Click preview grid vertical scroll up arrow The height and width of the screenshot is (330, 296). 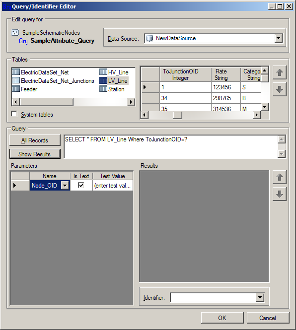265,70
